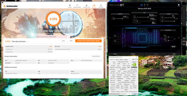Switch to the Advanced tab in GPU-Z

(x=121, y=59)
